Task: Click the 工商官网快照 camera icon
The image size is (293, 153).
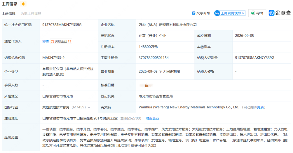Action: [217, 13]
